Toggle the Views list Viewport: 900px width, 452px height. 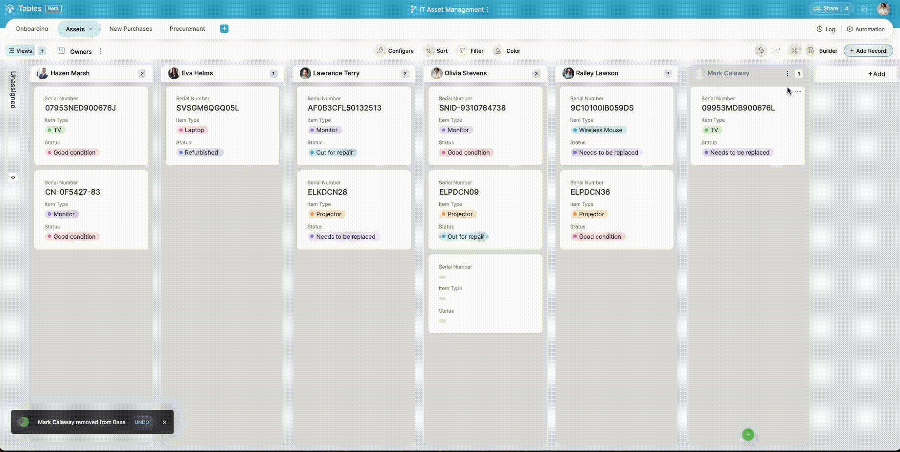pos(20,51)
